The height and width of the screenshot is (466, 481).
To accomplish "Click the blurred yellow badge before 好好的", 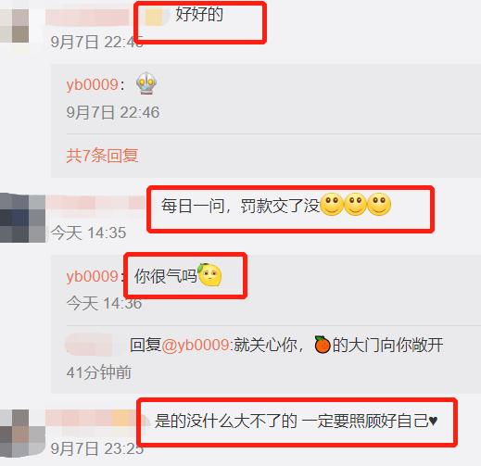I will point(154,18).
